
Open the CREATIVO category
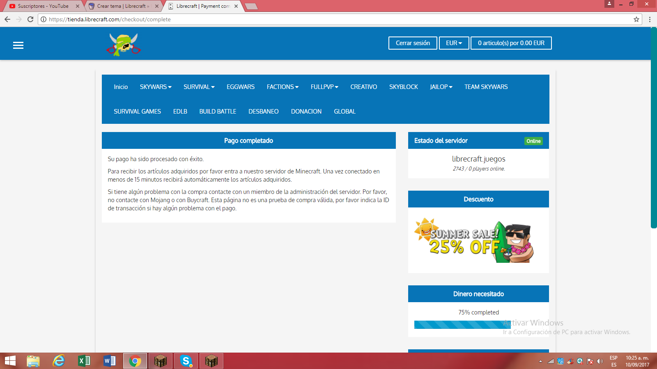[x=363, y=87]
